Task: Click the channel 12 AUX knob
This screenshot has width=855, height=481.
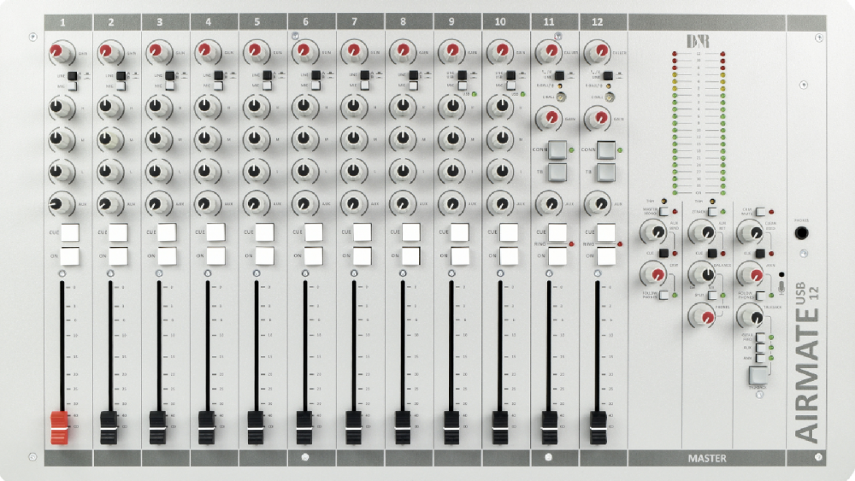Action: pyautogui.click(x=597, y=203)
